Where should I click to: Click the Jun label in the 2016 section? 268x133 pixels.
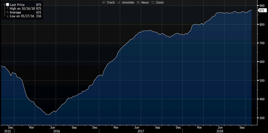pyautogui.click(x=53, y=128)
